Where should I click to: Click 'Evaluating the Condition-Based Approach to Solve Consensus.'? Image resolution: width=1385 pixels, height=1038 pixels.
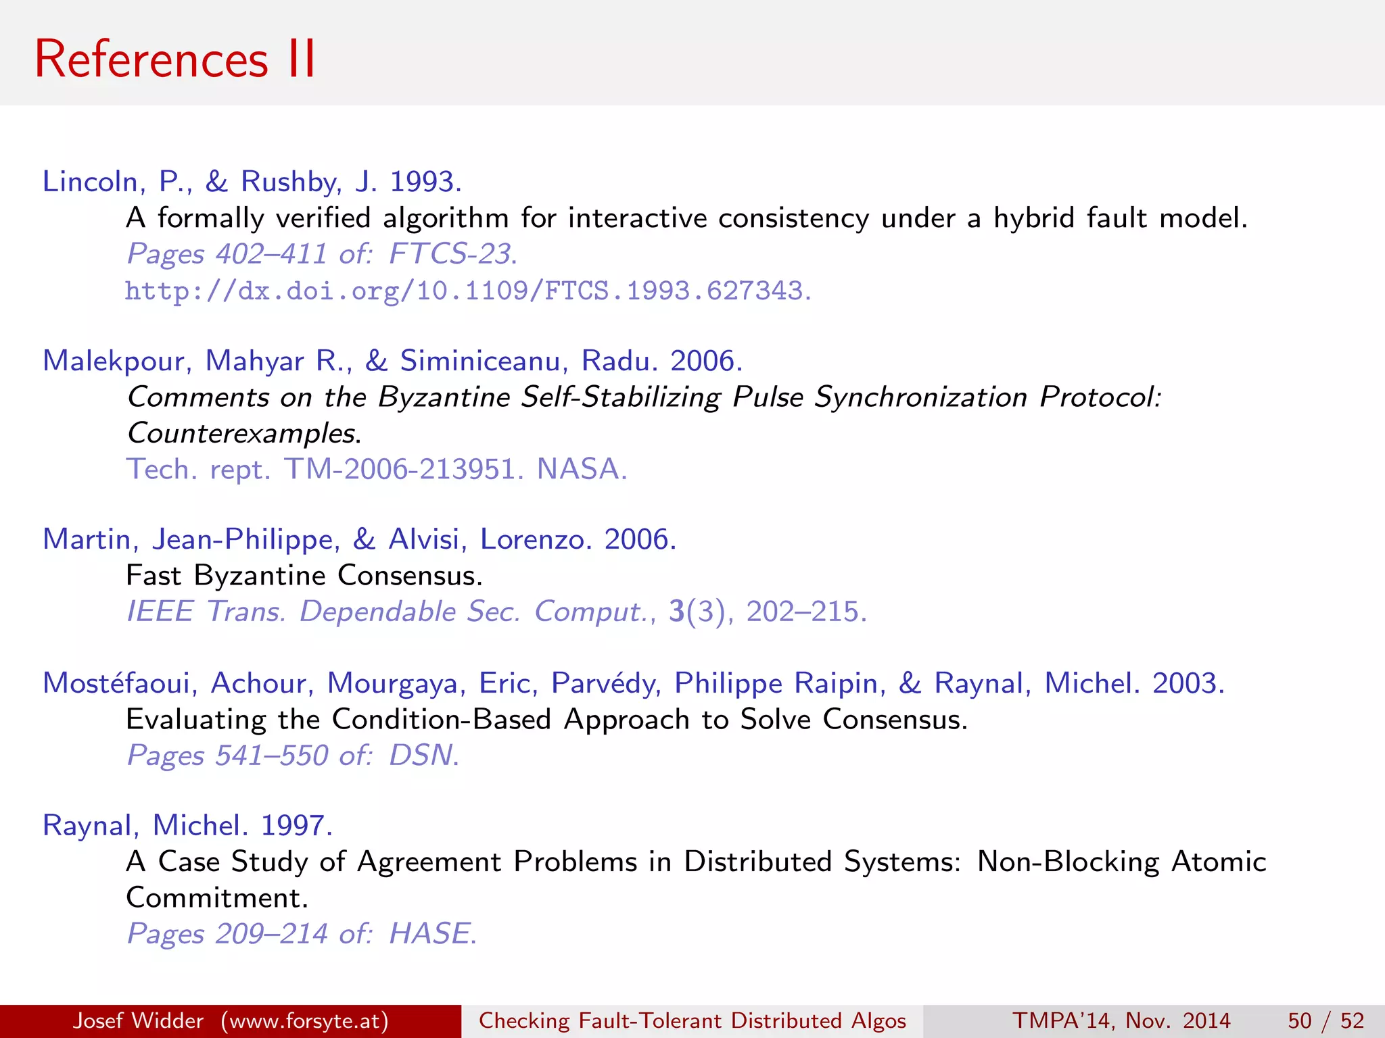pyautogui.click(x=547, y=719)
